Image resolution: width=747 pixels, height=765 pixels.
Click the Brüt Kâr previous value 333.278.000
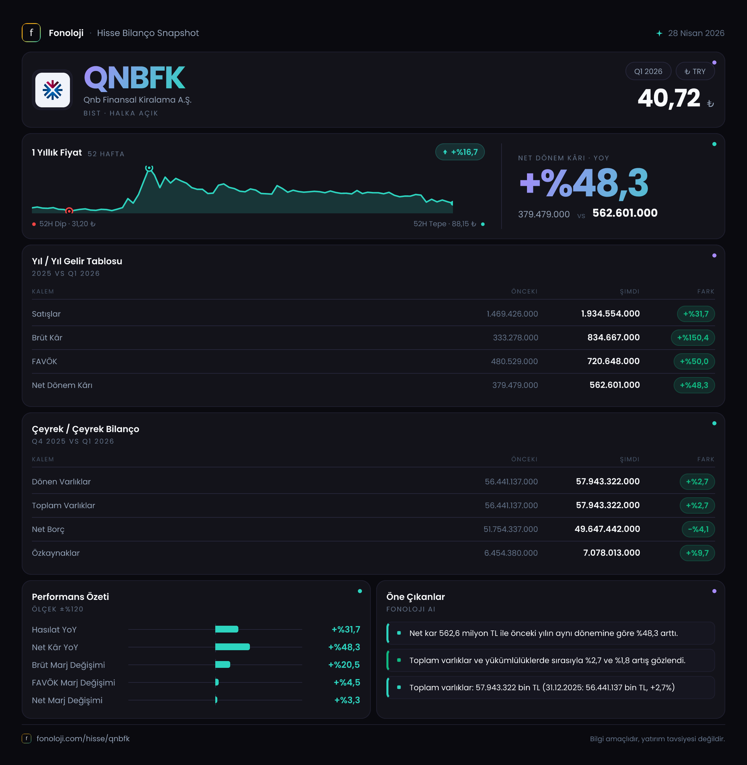click(x=515, y=338)
